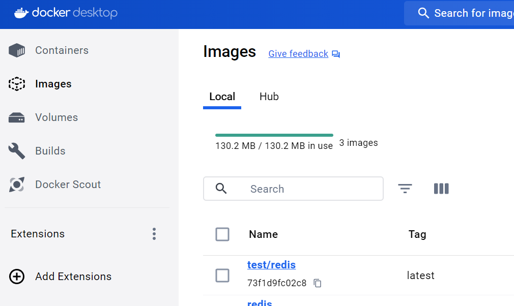This screenshot has height=306, width=514.
Task: Open the Give feedback link
Action: pos(298,54)
